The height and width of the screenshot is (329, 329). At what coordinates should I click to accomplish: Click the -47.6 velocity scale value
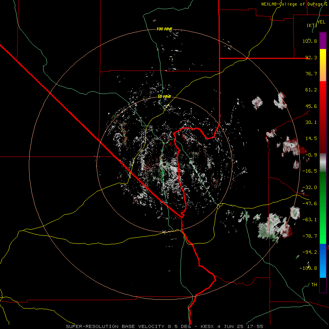(310, 204)
